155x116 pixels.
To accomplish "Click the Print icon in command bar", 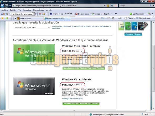I will (x=120, y=18).
